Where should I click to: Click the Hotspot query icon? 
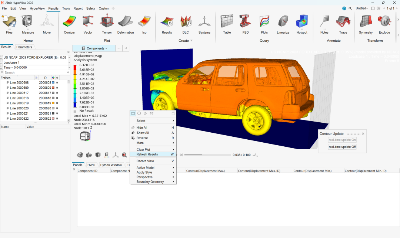coord(302,24)
